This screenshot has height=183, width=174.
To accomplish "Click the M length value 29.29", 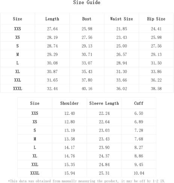I will point(52,54).
